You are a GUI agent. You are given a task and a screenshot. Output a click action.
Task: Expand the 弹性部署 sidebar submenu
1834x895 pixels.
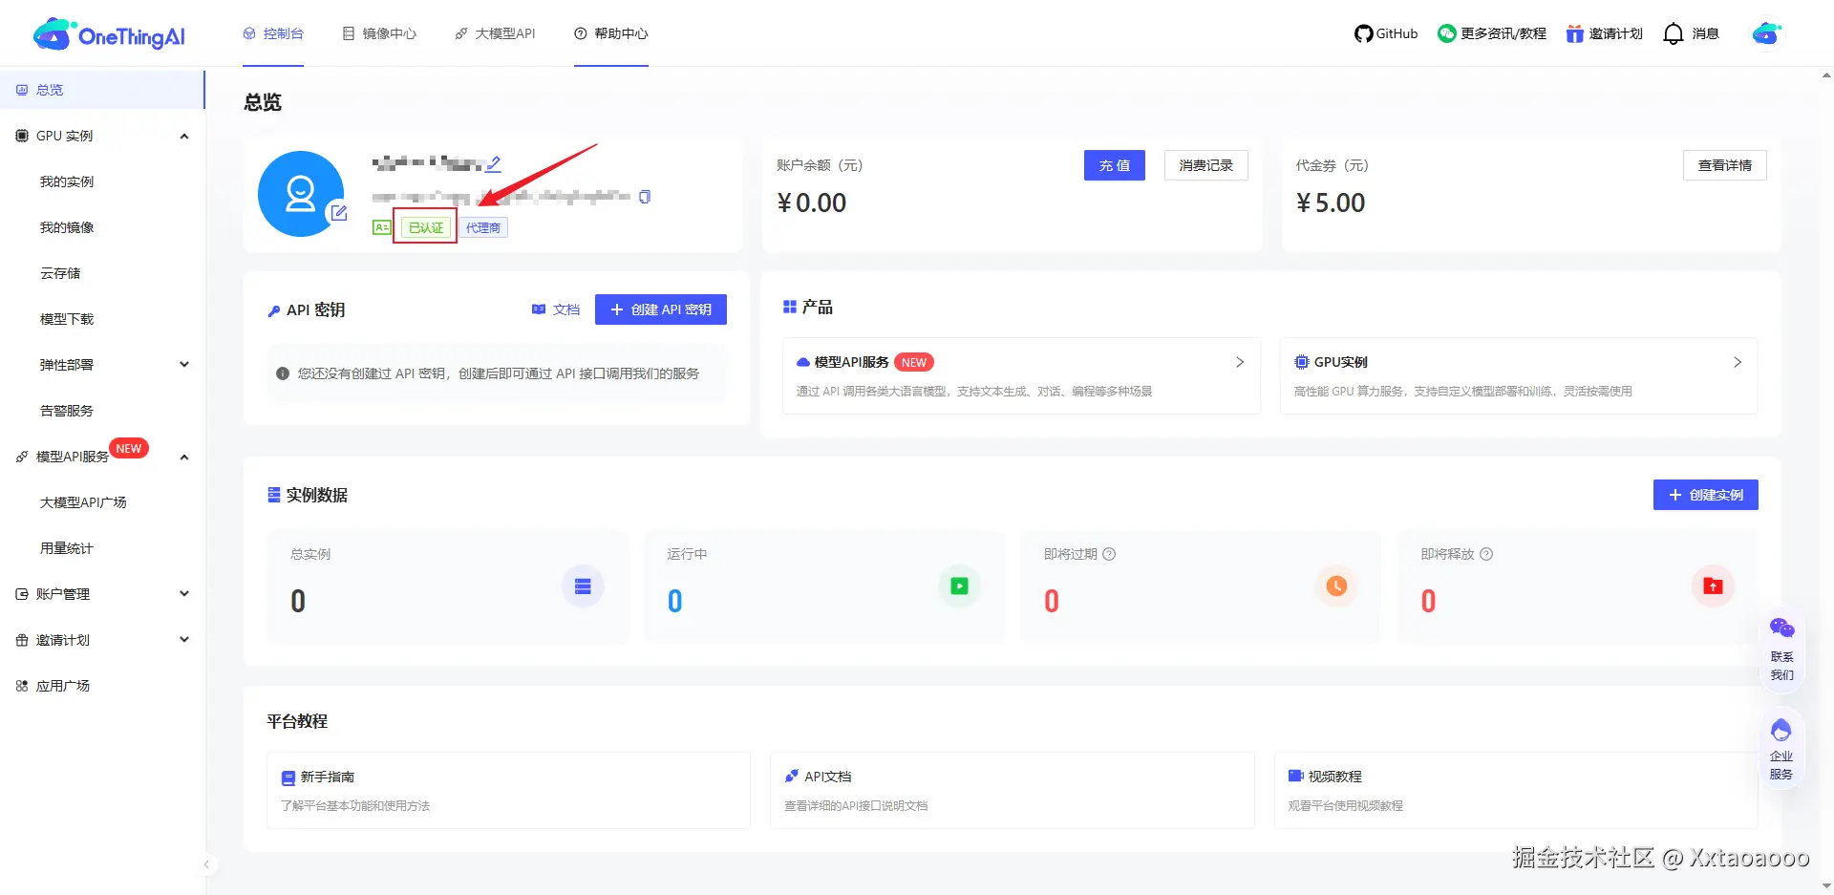[x=184, y=365]
